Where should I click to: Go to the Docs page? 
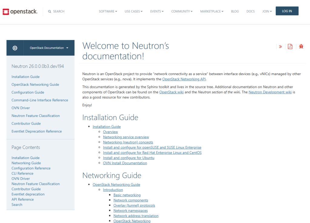[250, 11]
